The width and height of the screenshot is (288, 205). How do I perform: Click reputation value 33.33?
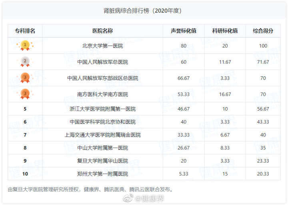coord(184,135)
